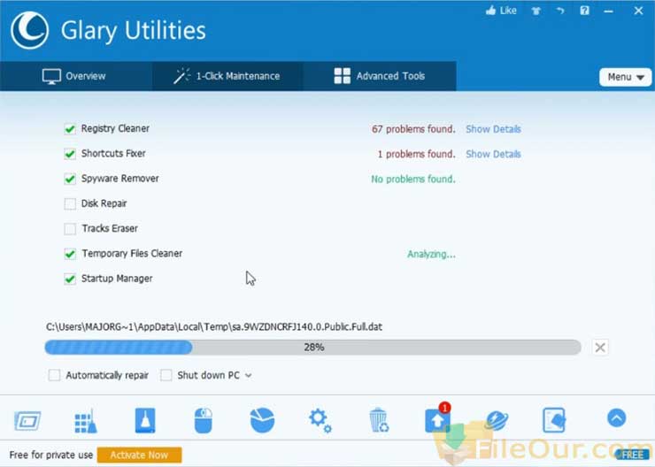
Task: Click the '67 problems found.' text
Action: (x=413, y=129)
